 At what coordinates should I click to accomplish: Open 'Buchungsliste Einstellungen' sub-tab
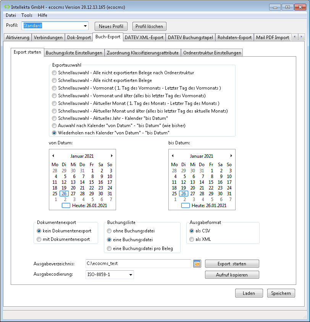click(x=74, y=53)
